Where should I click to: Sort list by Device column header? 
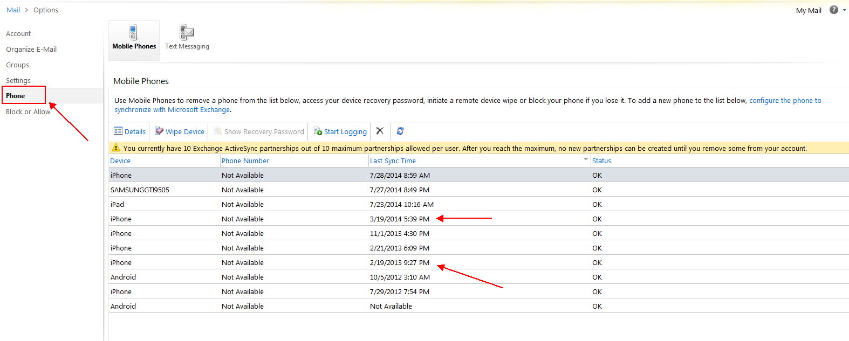coord(120,161)
